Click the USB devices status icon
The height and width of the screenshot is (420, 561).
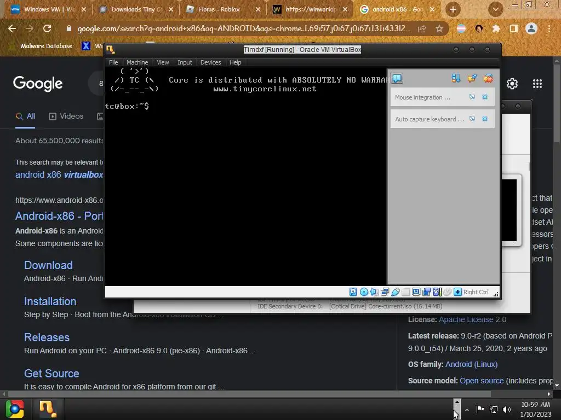click(396, 292)
